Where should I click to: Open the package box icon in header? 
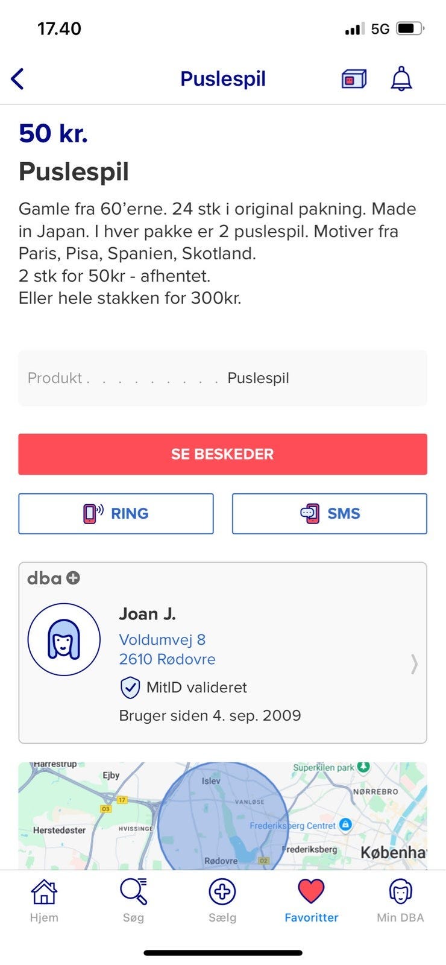[354, 79]
